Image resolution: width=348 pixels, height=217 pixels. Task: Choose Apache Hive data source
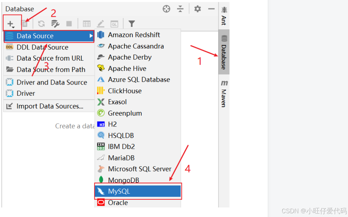click(x=138, y=68)
